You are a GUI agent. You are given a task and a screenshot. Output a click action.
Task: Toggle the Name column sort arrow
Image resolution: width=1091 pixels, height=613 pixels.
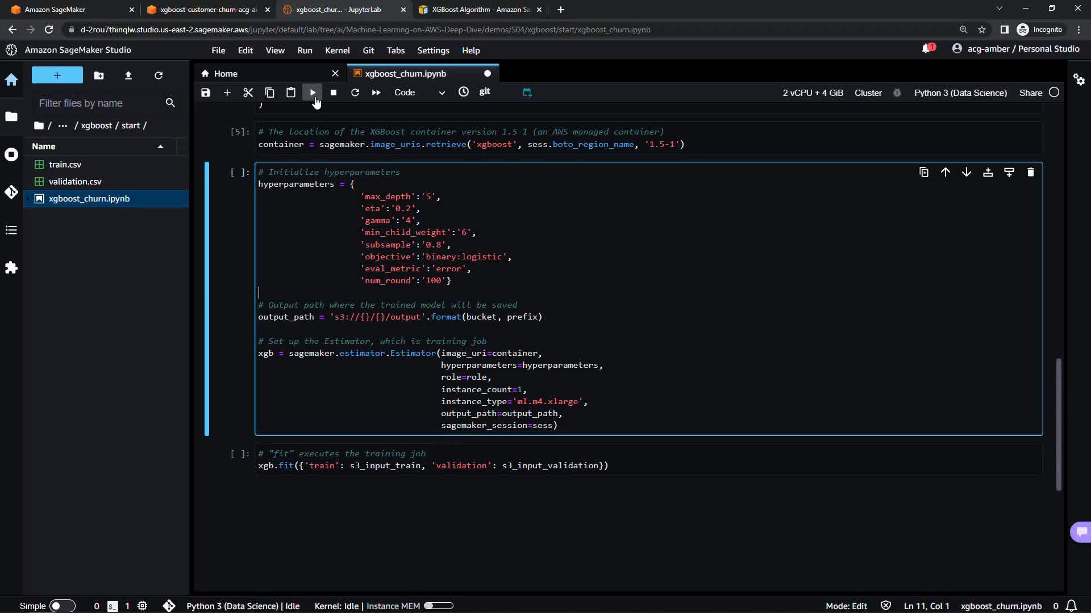[x=160, y=146]
